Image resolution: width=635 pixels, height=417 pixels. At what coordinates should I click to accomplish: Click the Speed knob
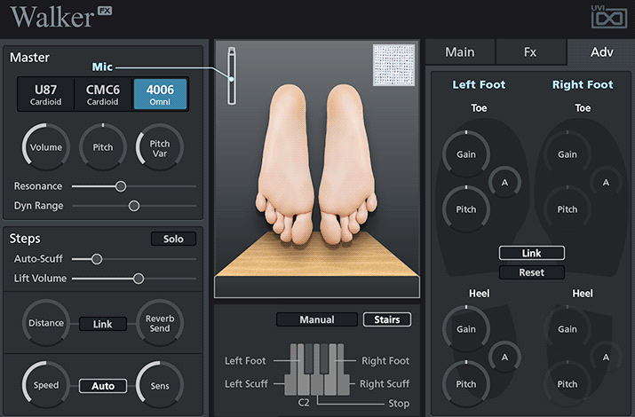tap(45, 386)
